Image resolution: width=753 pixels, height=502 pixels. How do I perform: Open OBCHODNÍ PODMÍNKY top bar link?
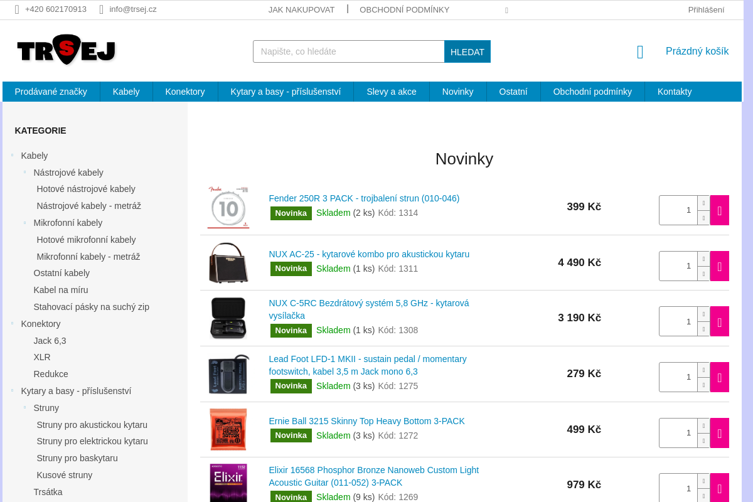click(x=405, y=9)
